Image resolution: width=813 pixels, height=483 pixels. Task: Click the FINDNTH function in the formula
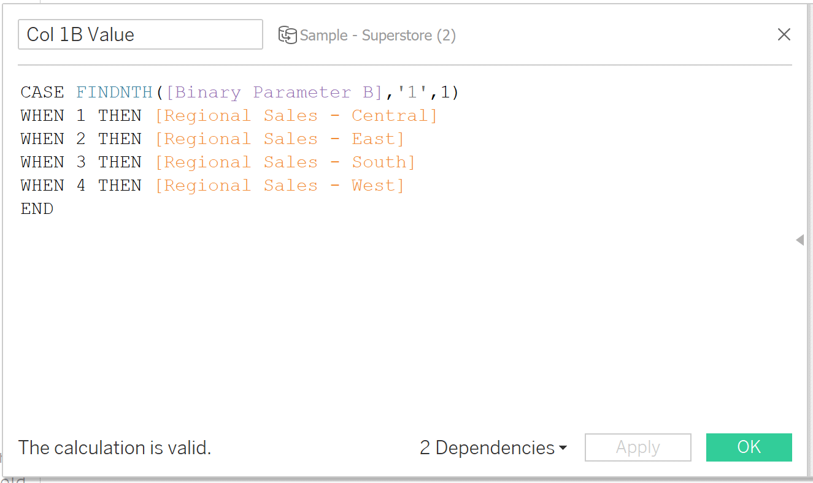point(114,92)
